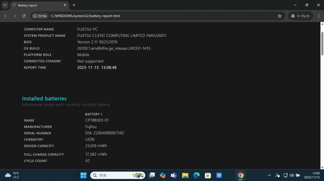
Task: Click the Incognito indicator button
Action: [x=300, y=16]
